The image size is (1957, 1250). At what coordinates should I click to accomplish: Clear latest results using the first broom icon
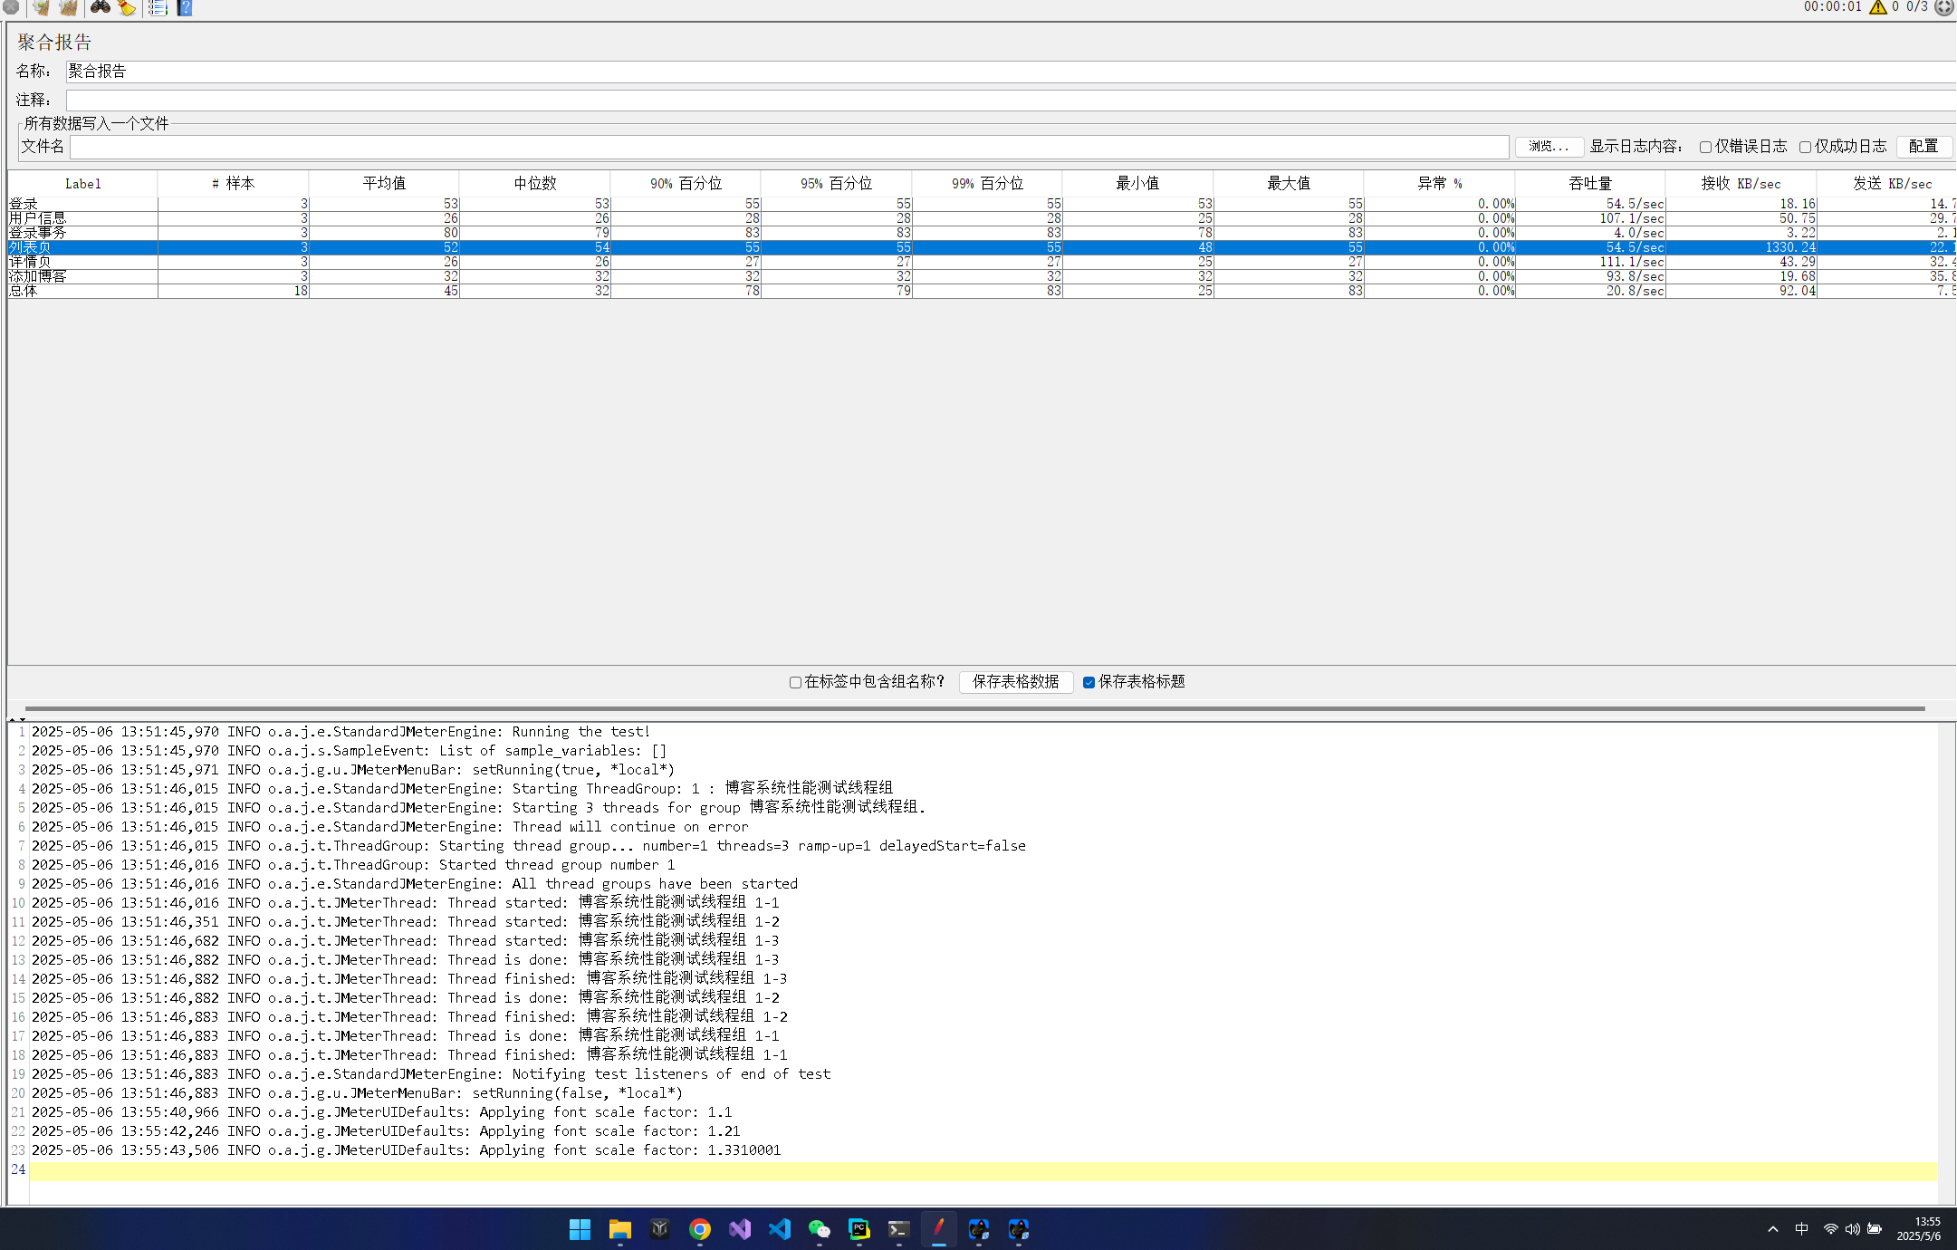point(41,7)
